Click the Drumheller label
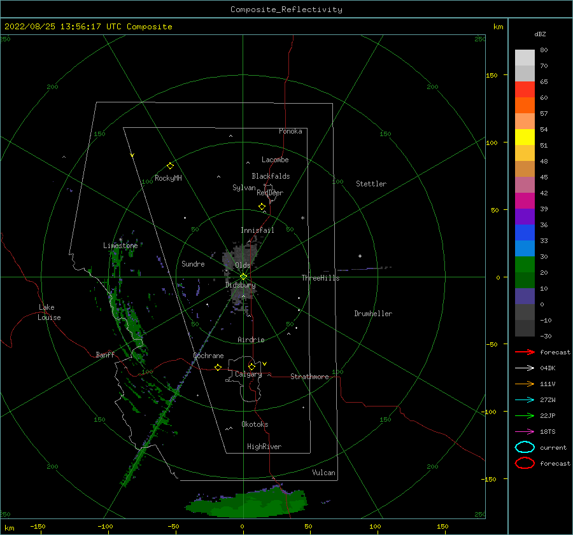Screen dimensions: 573x535 click(373, 314)
